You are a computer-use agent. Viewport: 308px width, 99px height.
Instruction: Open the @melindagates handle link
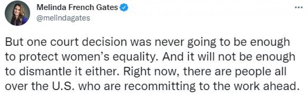pos(63,18)
